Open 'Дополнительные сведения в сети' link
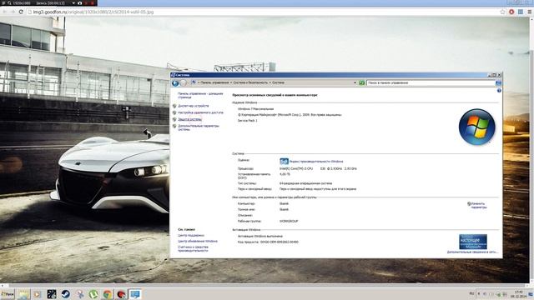The width and height of the screenshot is (534, 300). click(x=472, y=252)
